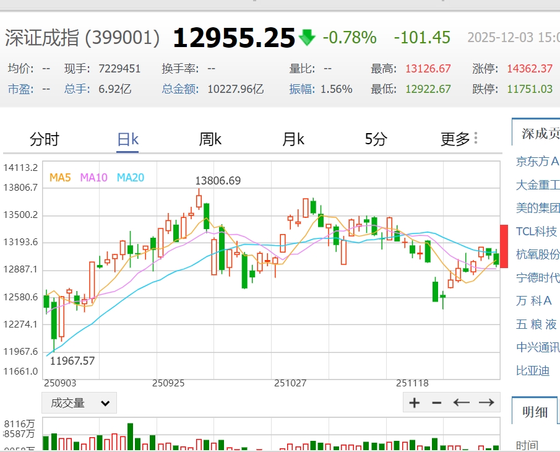The image size is (560, 452).
Task: Select the 日k chart tab
Action: tap(127, 139)
